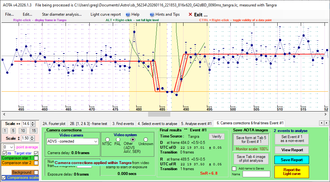Screen dimensions: 330x182
Task: Increase horizontal Scale with up spinner
Action: (x=33, y=122)
